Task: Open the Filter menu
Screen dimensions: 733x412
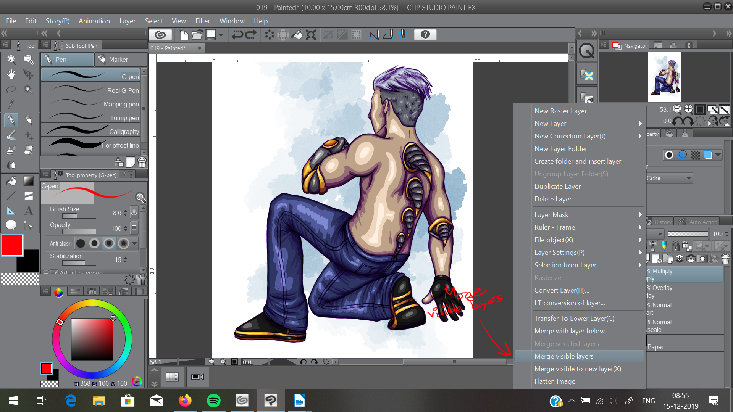Action: (202, 21)
